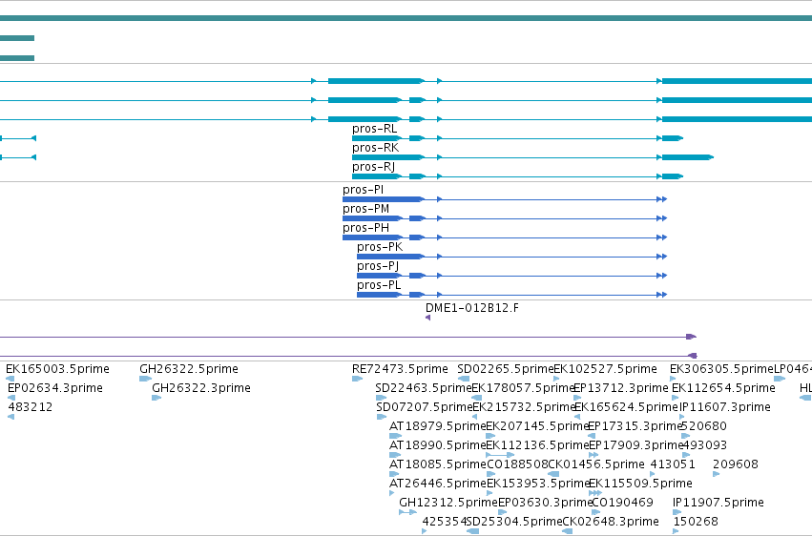The height and width of the screenshot is (536, 812).
Task: Click the EK178057.5prime EST label
Action: pos(523,388)
